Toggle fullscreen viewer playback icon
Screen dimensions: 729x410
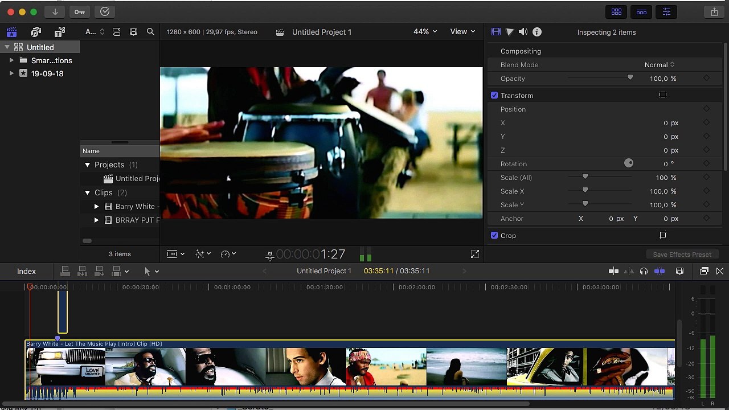(474, 255)
